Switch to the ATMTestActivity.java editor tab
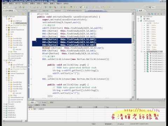 [74, 10]
